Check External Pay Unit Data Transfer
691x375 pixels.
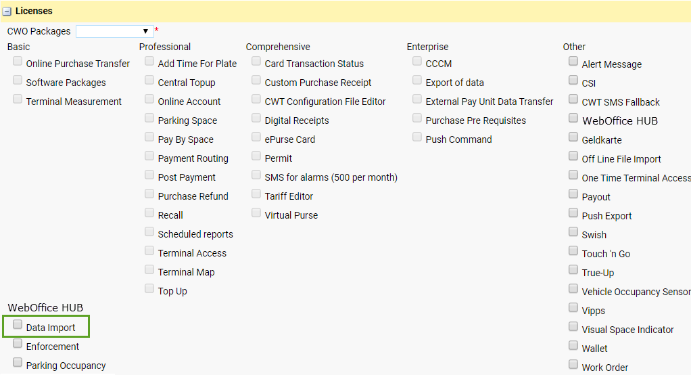click(417, 99)
